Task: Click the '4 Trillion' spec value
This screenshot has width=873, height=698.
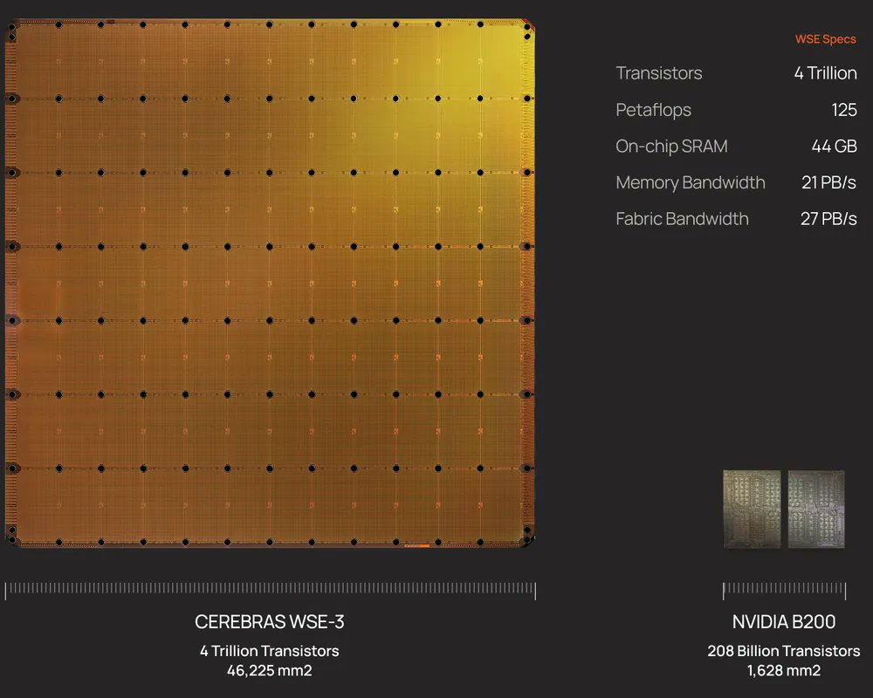Action: pos(825,73)
